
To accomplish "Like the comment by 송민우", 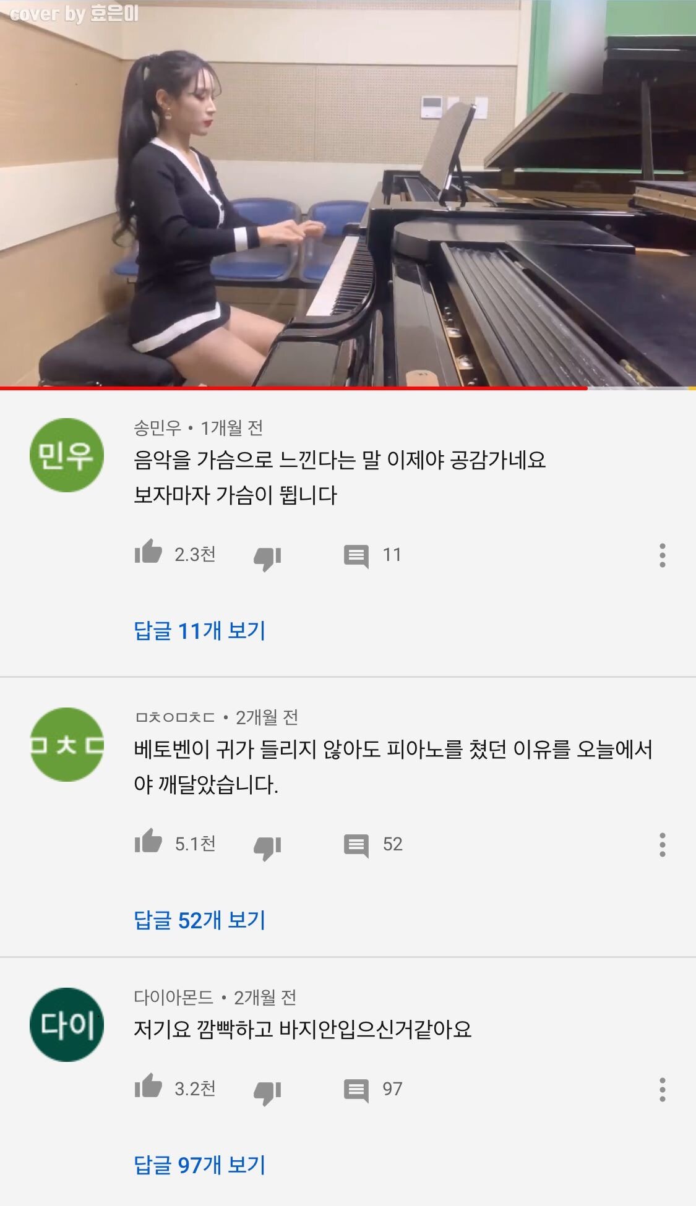I will pos(148,552).
